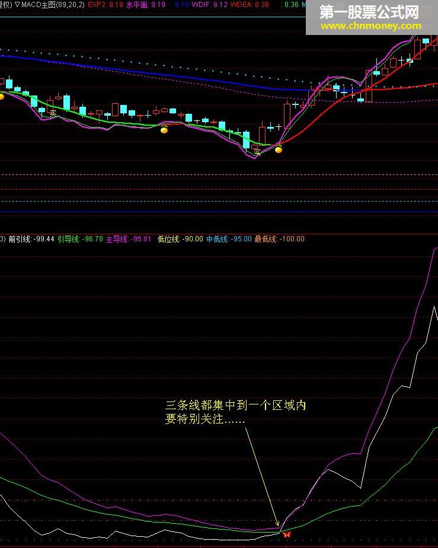This screenshot has height=548, width=438.
Task: Click the magenta 主导线: -95.81 label
Action: point(129,239)
